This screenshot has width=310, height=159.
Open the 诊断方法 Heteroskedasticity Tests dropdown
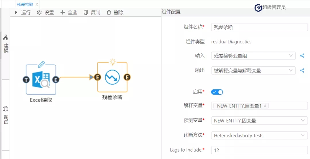coord(259,135)
